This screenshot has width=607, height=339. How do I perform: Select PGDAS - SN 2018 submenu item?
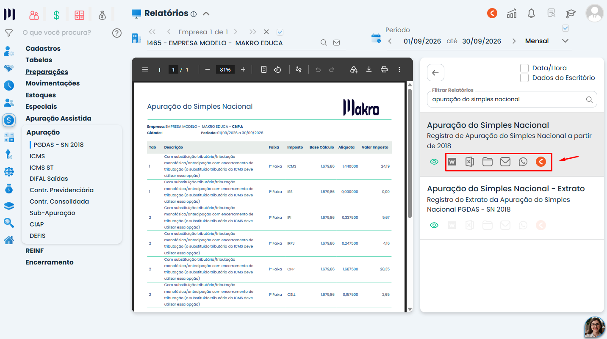pyautogui.click(x=58, y=145)
